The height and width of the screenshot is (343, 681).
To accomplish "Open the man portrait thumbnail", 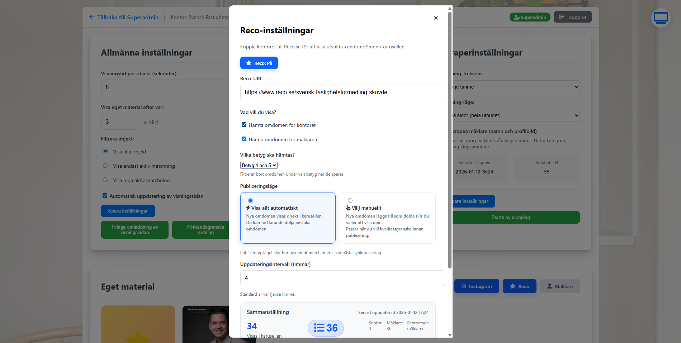I will click(x=205, y=324).
